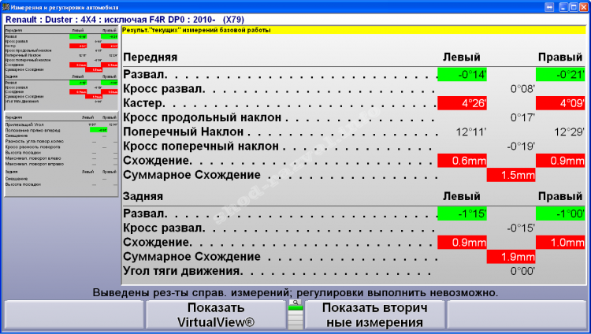Viewport: 591px width, 334px height.
Task: Select front total toe value 1.5mm
Action: tap(511, 175)
